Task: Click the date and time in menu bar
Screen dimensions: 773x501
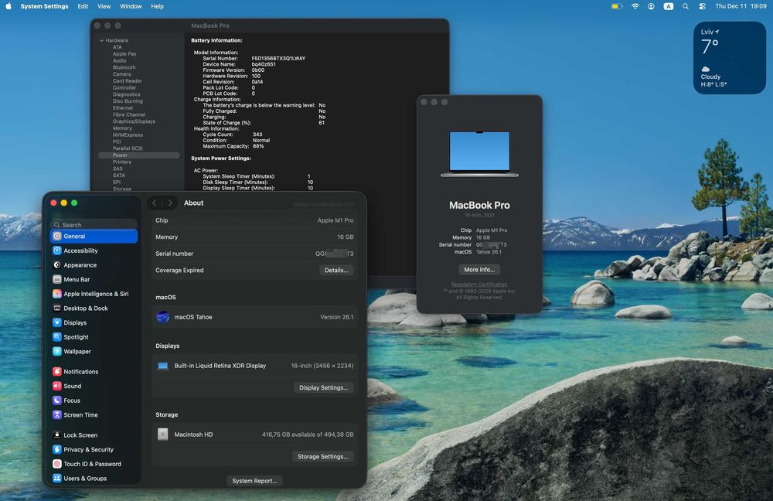Action: click(741, 6)
